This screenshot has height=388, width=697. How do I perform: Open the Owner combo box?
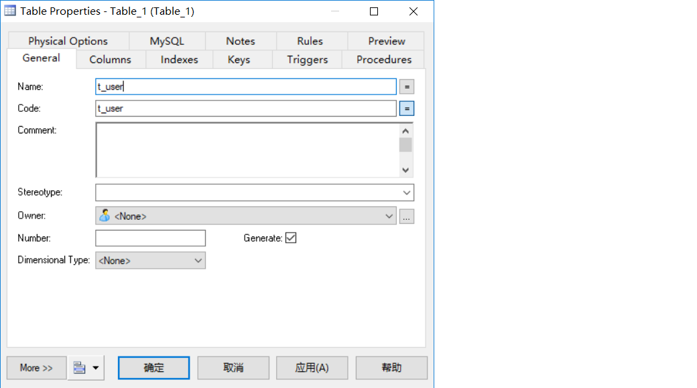coord(246,216)
